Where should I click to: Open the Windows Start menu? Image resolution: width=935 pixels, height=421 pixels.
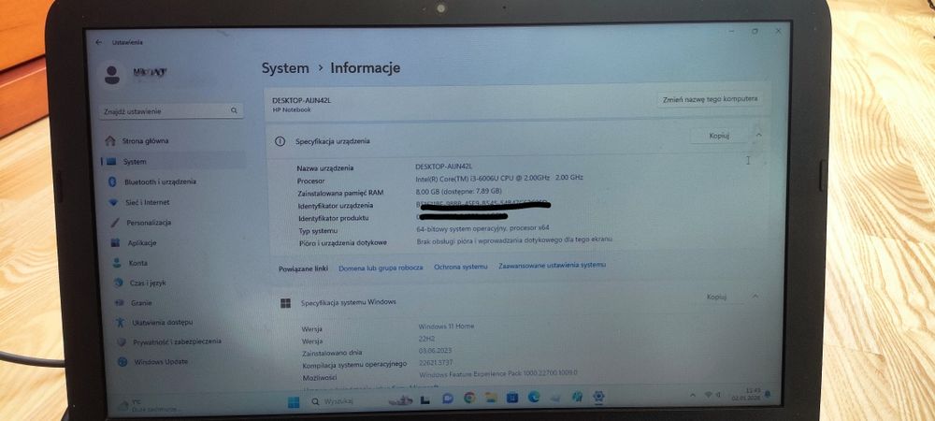(x=294, y=402)
